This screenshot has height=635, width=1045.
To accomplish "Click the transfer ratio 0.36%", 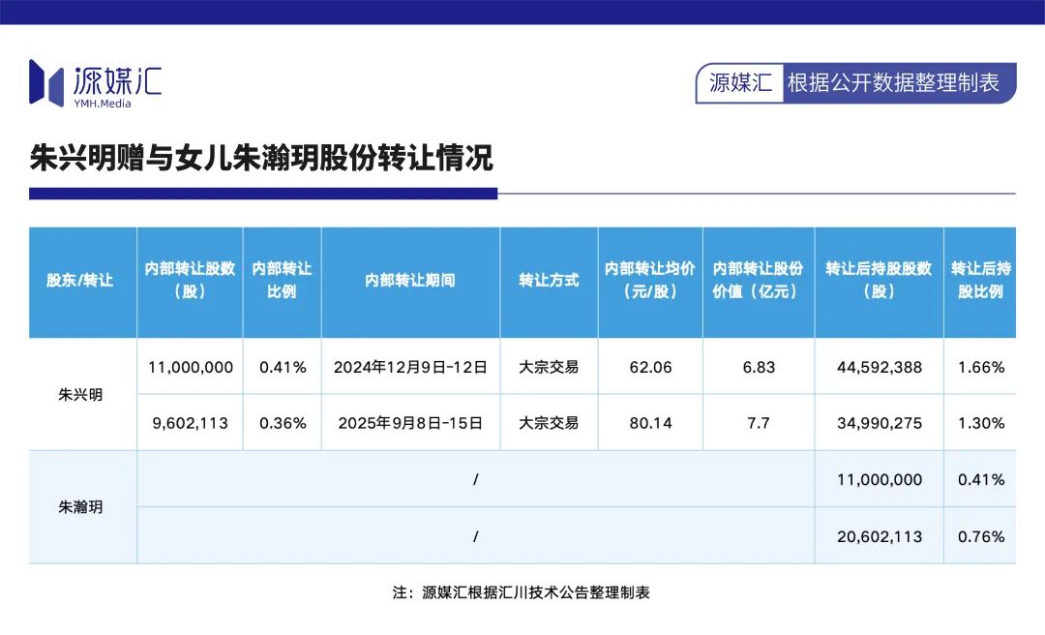I will pos(283,423).
